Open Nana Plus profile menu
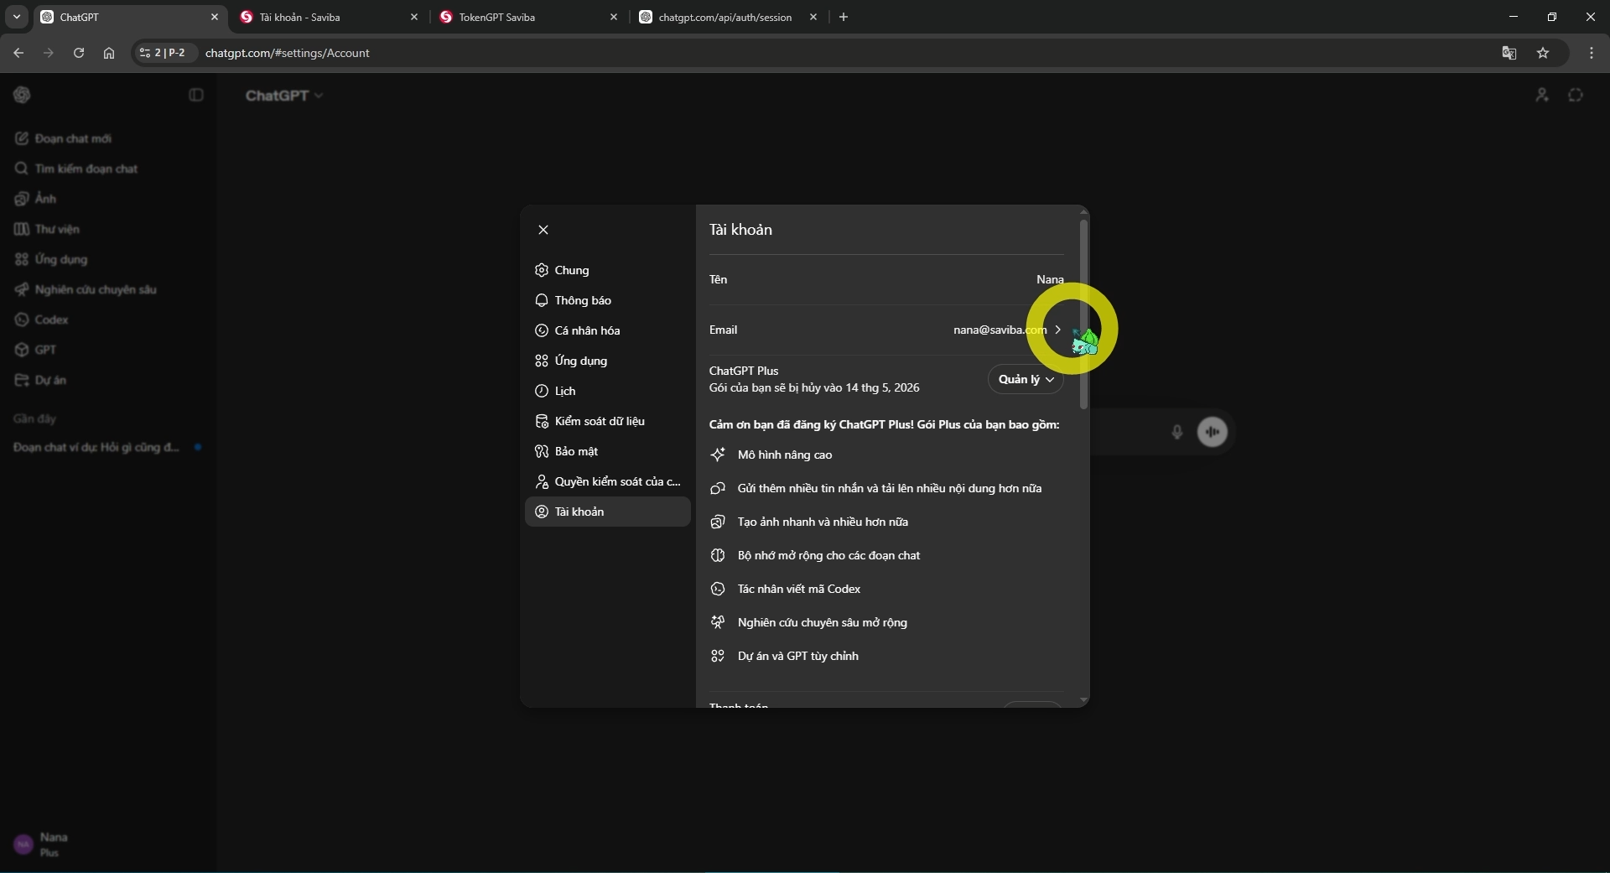Screen dimensions: 1610x873 107,844
